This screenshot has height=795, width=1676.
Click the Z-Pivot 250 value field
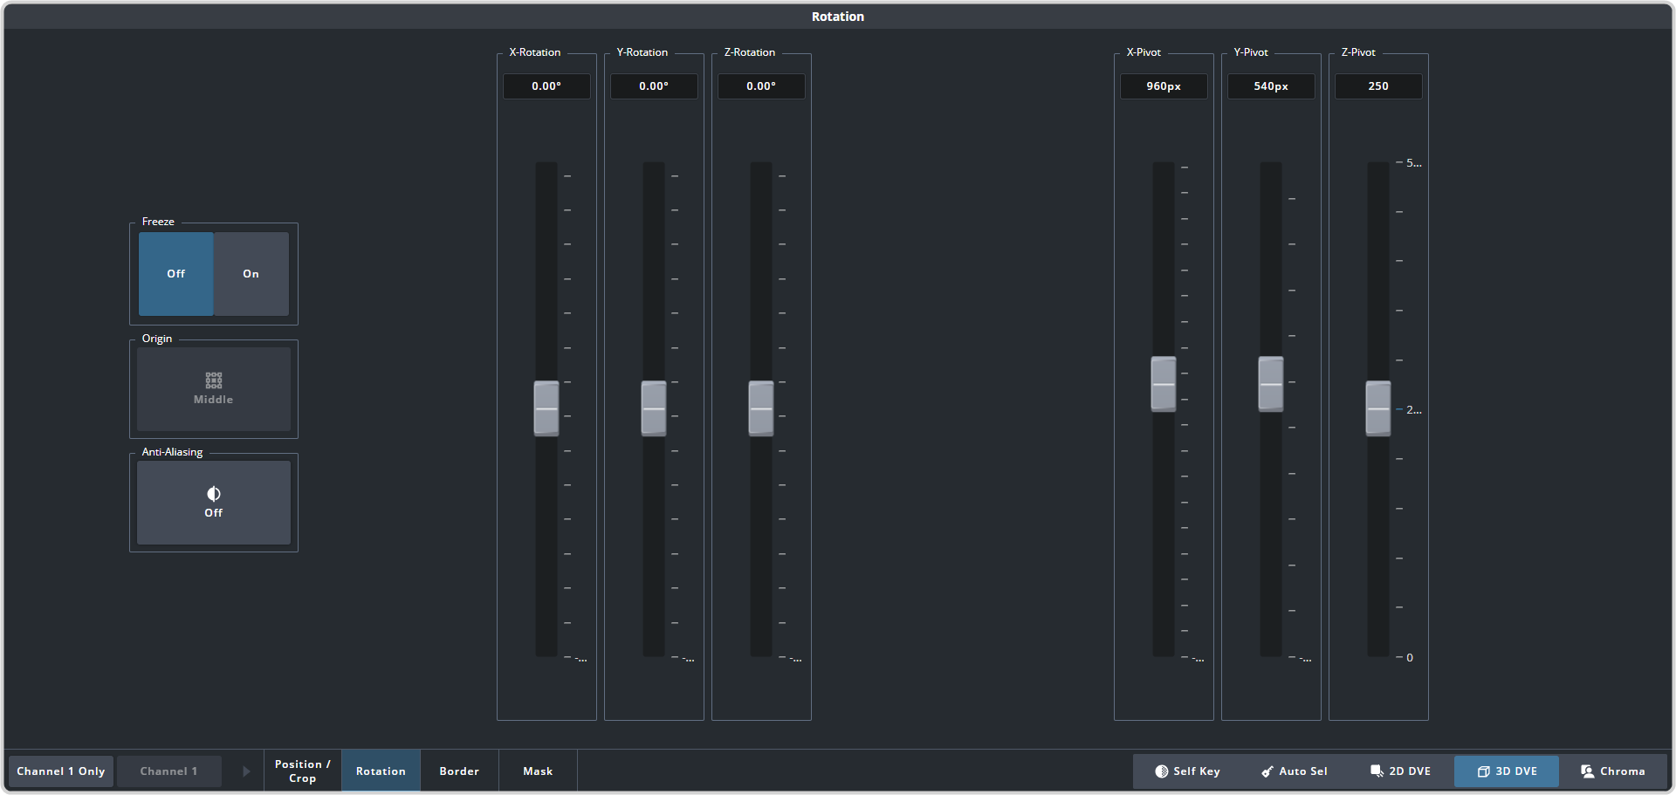(1378, 86)
